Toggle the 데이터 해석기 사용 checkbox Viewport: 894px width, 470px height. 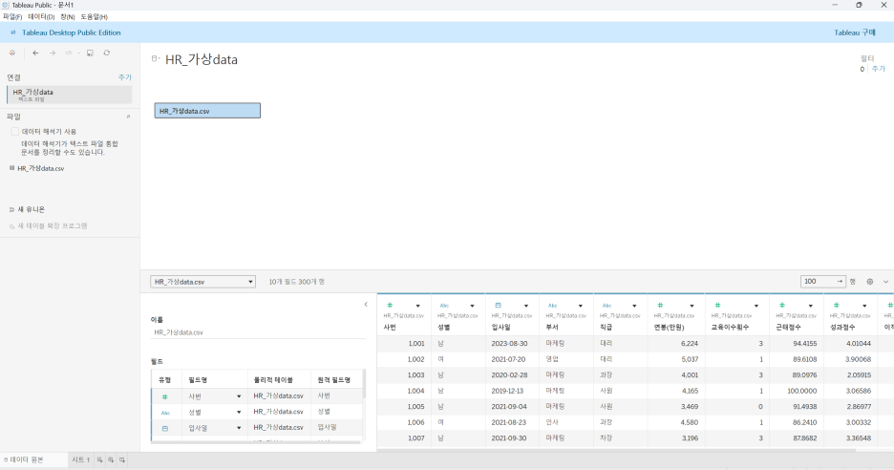coord(15,131)
